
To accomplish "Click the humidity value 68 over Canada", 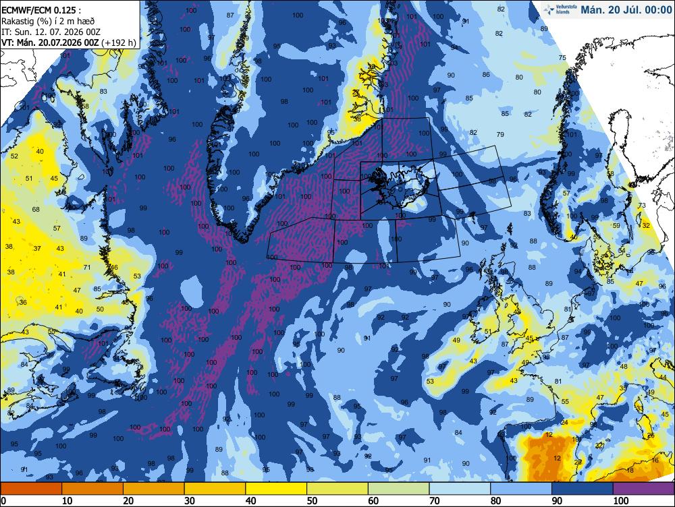I will 36,210.
